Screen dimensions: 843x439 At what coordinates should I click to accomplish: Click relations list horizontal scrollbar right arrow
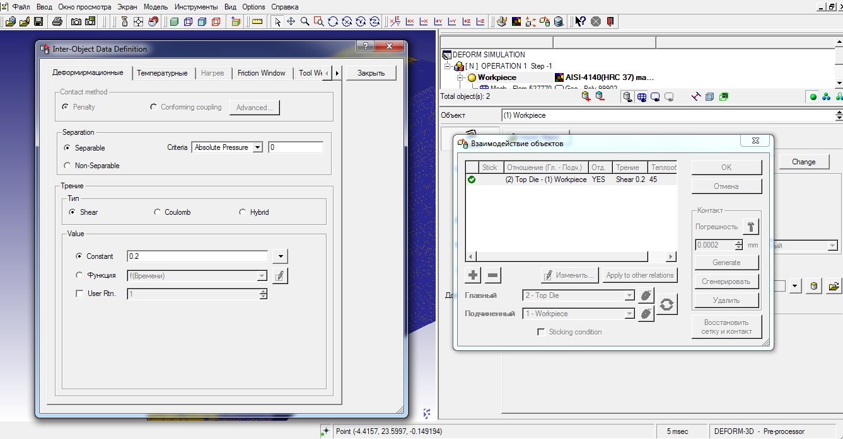pos(671,257)
